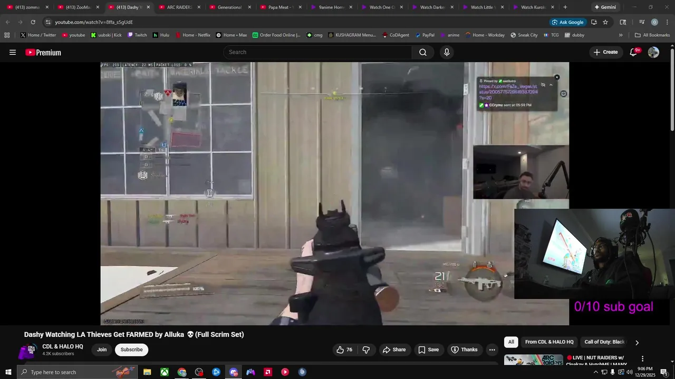Open the PayPal bookmark

[425, 35]
